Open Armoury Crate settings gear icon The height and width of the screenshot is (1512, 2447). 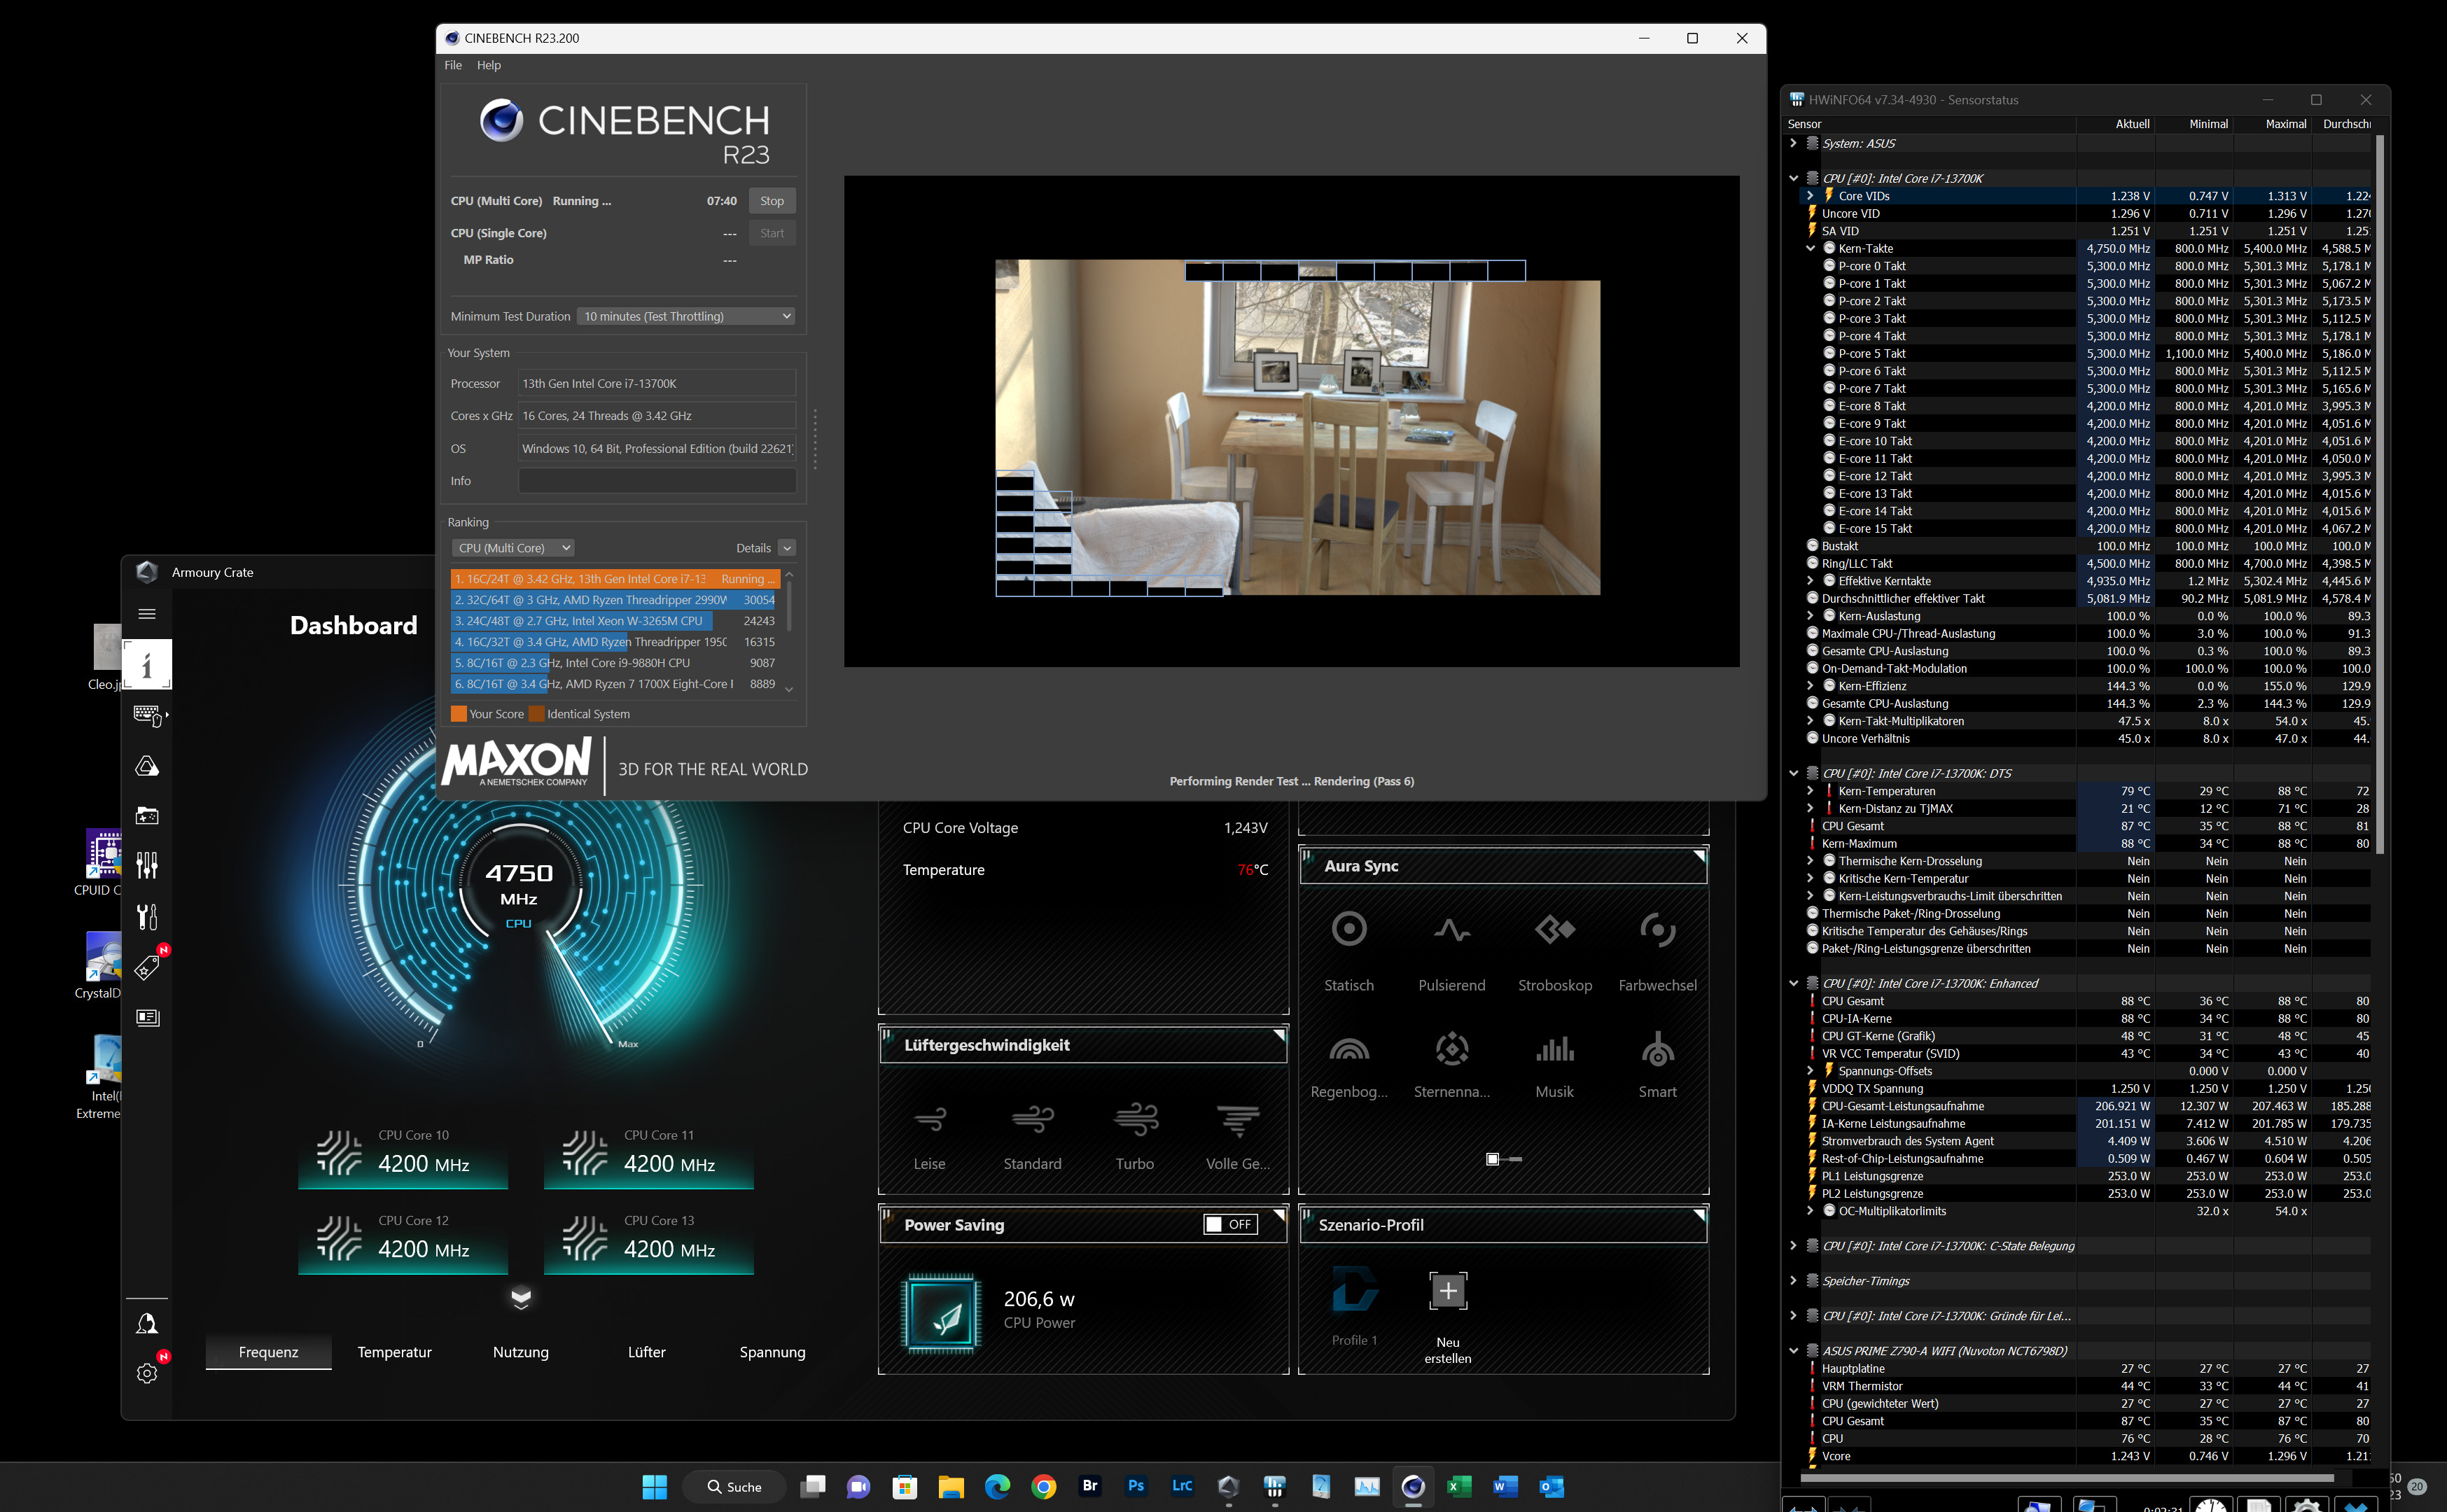(147, 1373)
